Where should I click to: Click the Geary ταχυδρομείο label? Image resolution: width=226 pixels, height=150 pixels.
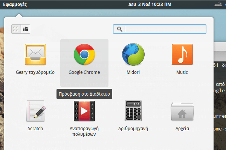pos(35,72)
